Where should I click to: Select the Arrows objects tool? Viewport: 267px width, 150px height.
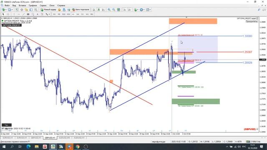[x=47, y=14]
